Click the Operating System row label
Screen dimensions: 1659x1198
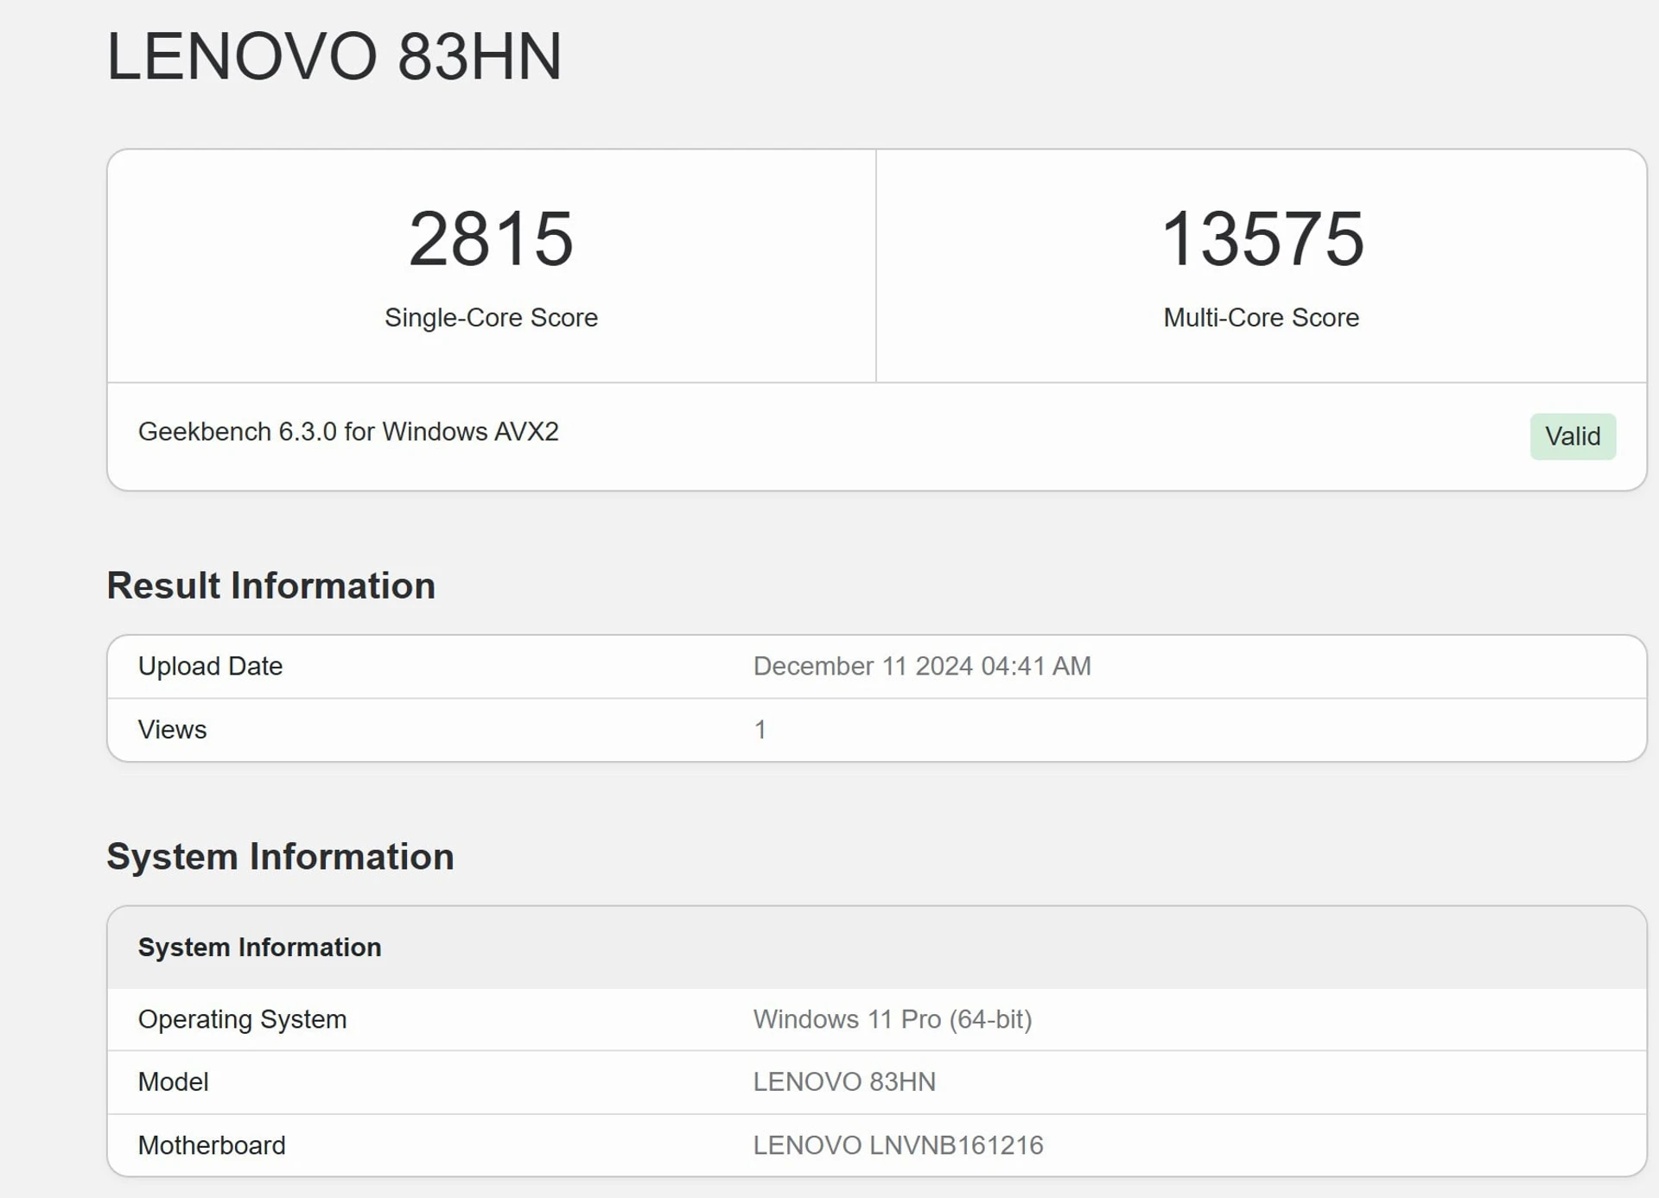242,1019
